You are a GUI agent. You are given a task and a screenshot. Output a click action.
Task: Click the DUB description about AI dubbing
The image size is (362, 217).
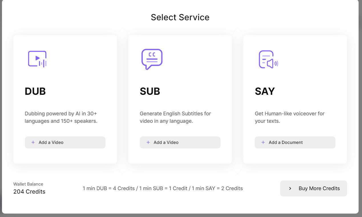tap(61, 117)
